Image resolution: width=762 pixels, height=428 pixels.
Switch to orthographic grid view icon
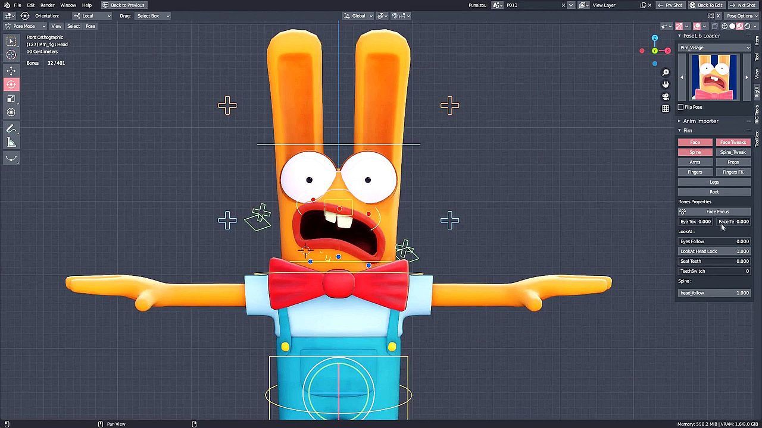pyautogui.click(x=666, y=108)
